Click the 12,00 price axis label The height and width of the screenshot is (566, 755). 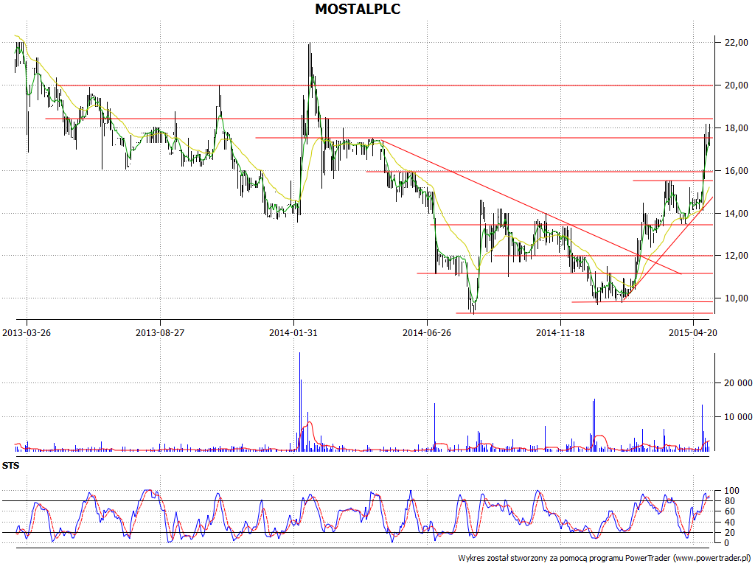(x=737, y=256)
